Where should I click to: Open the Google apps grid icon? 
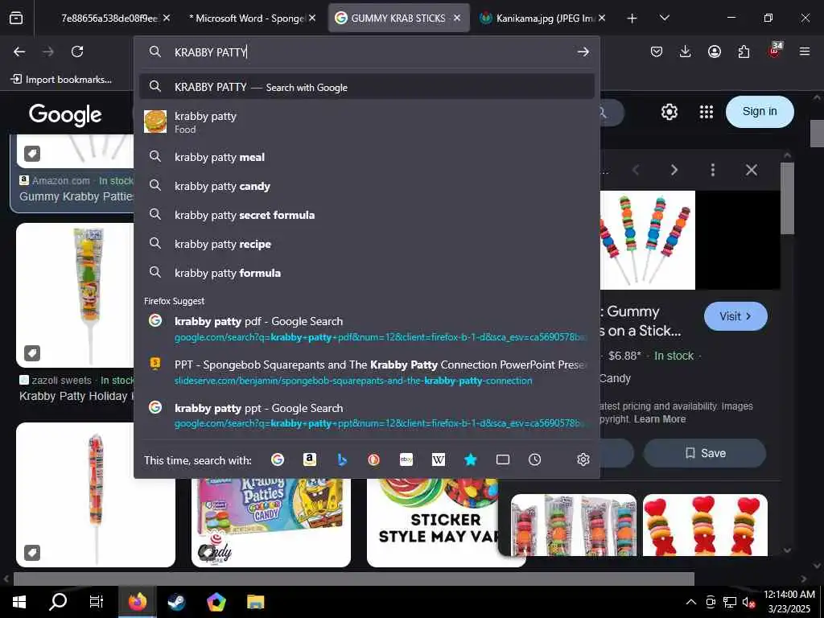tap(707, 111)
